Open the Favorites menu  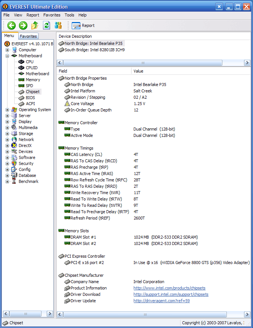[52, 15]
